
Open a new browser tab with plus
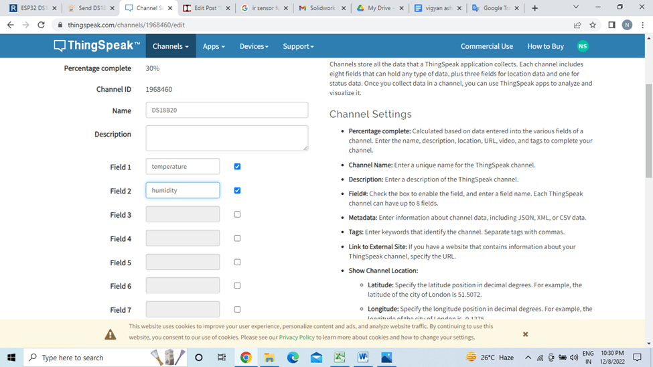534,8
